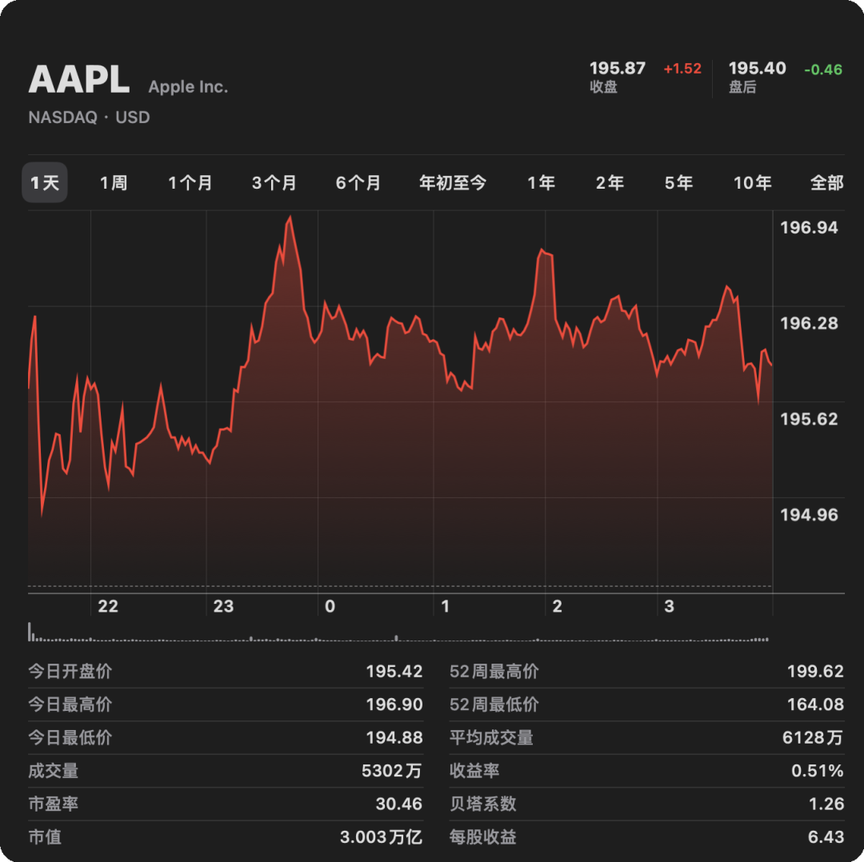Viewport: 864px width, 862px height.
Task: Switch chart to 1个月 range
Action: tap(190, 183)
